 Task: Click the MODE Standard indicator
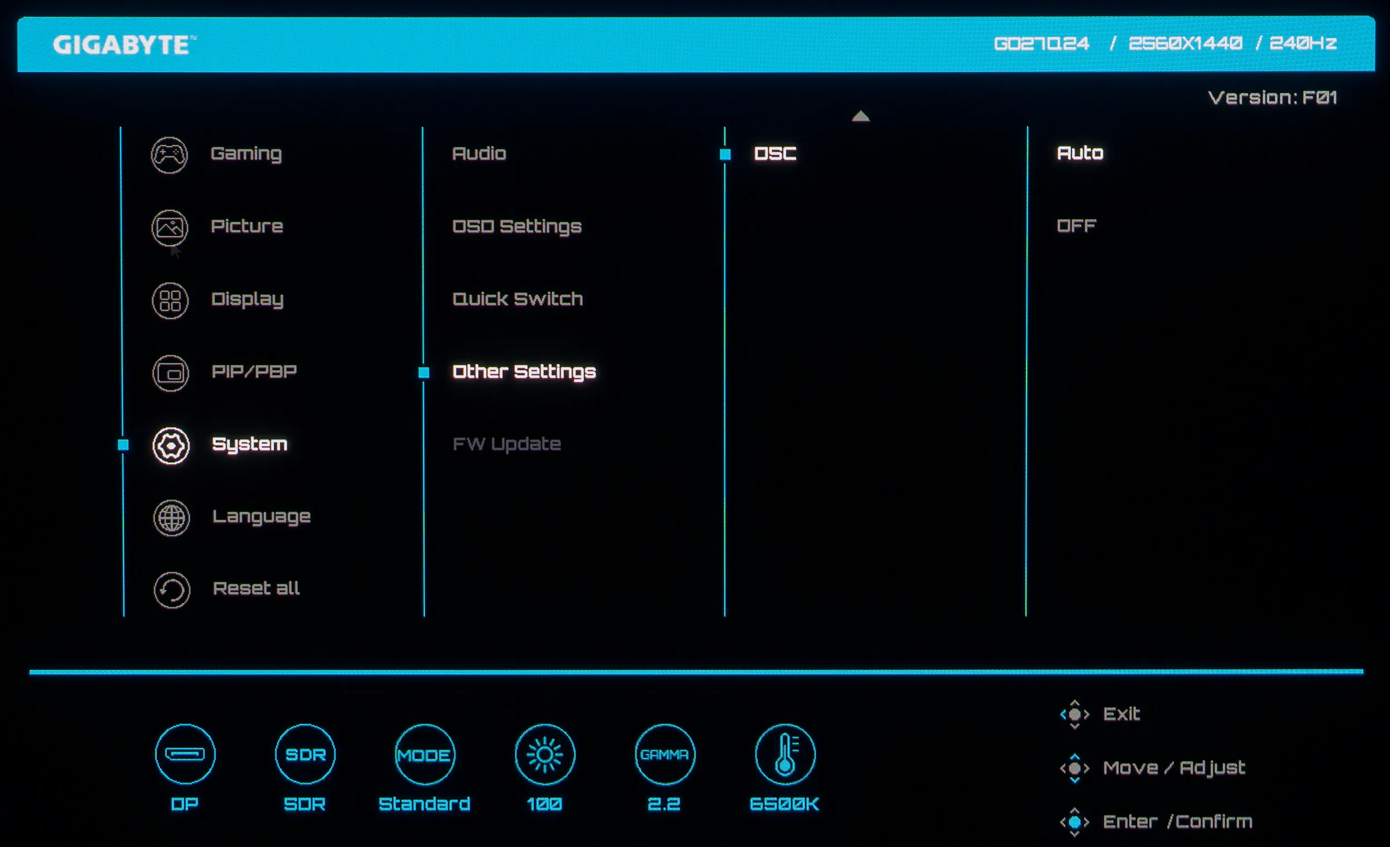[424, 754]
